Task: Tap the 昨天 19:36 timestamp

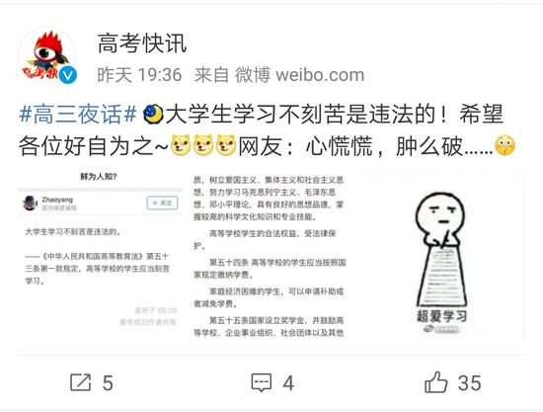Action: click(139, 75)
